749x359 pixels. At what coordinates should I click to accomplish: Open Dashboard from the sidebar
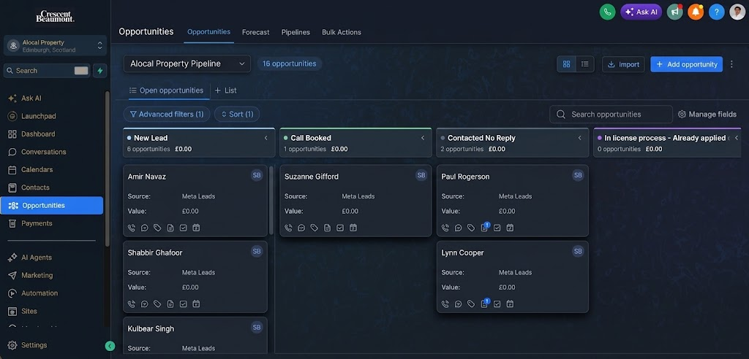click(x=31, y=134)
